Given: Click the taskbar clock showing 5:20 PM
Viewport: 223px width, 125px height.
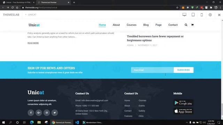Looking at the screenshot, I should [211, 123].
